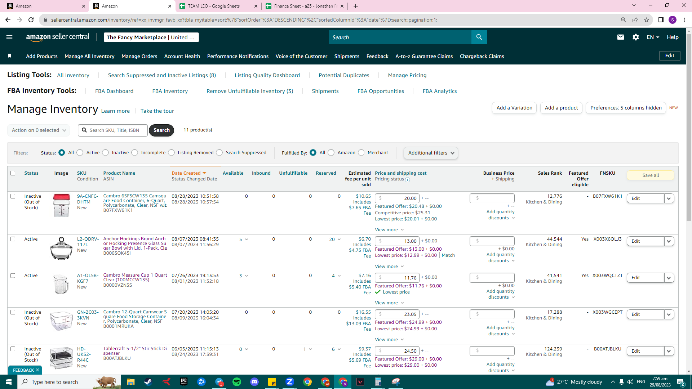Open Chrome three-dot menu

(684, 20)
